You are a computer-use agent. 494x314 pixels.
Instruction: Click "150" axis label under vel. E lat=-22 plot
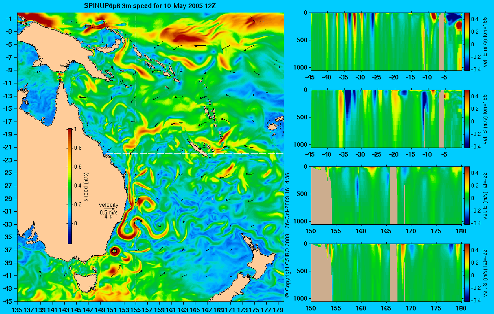click(311, 231)
